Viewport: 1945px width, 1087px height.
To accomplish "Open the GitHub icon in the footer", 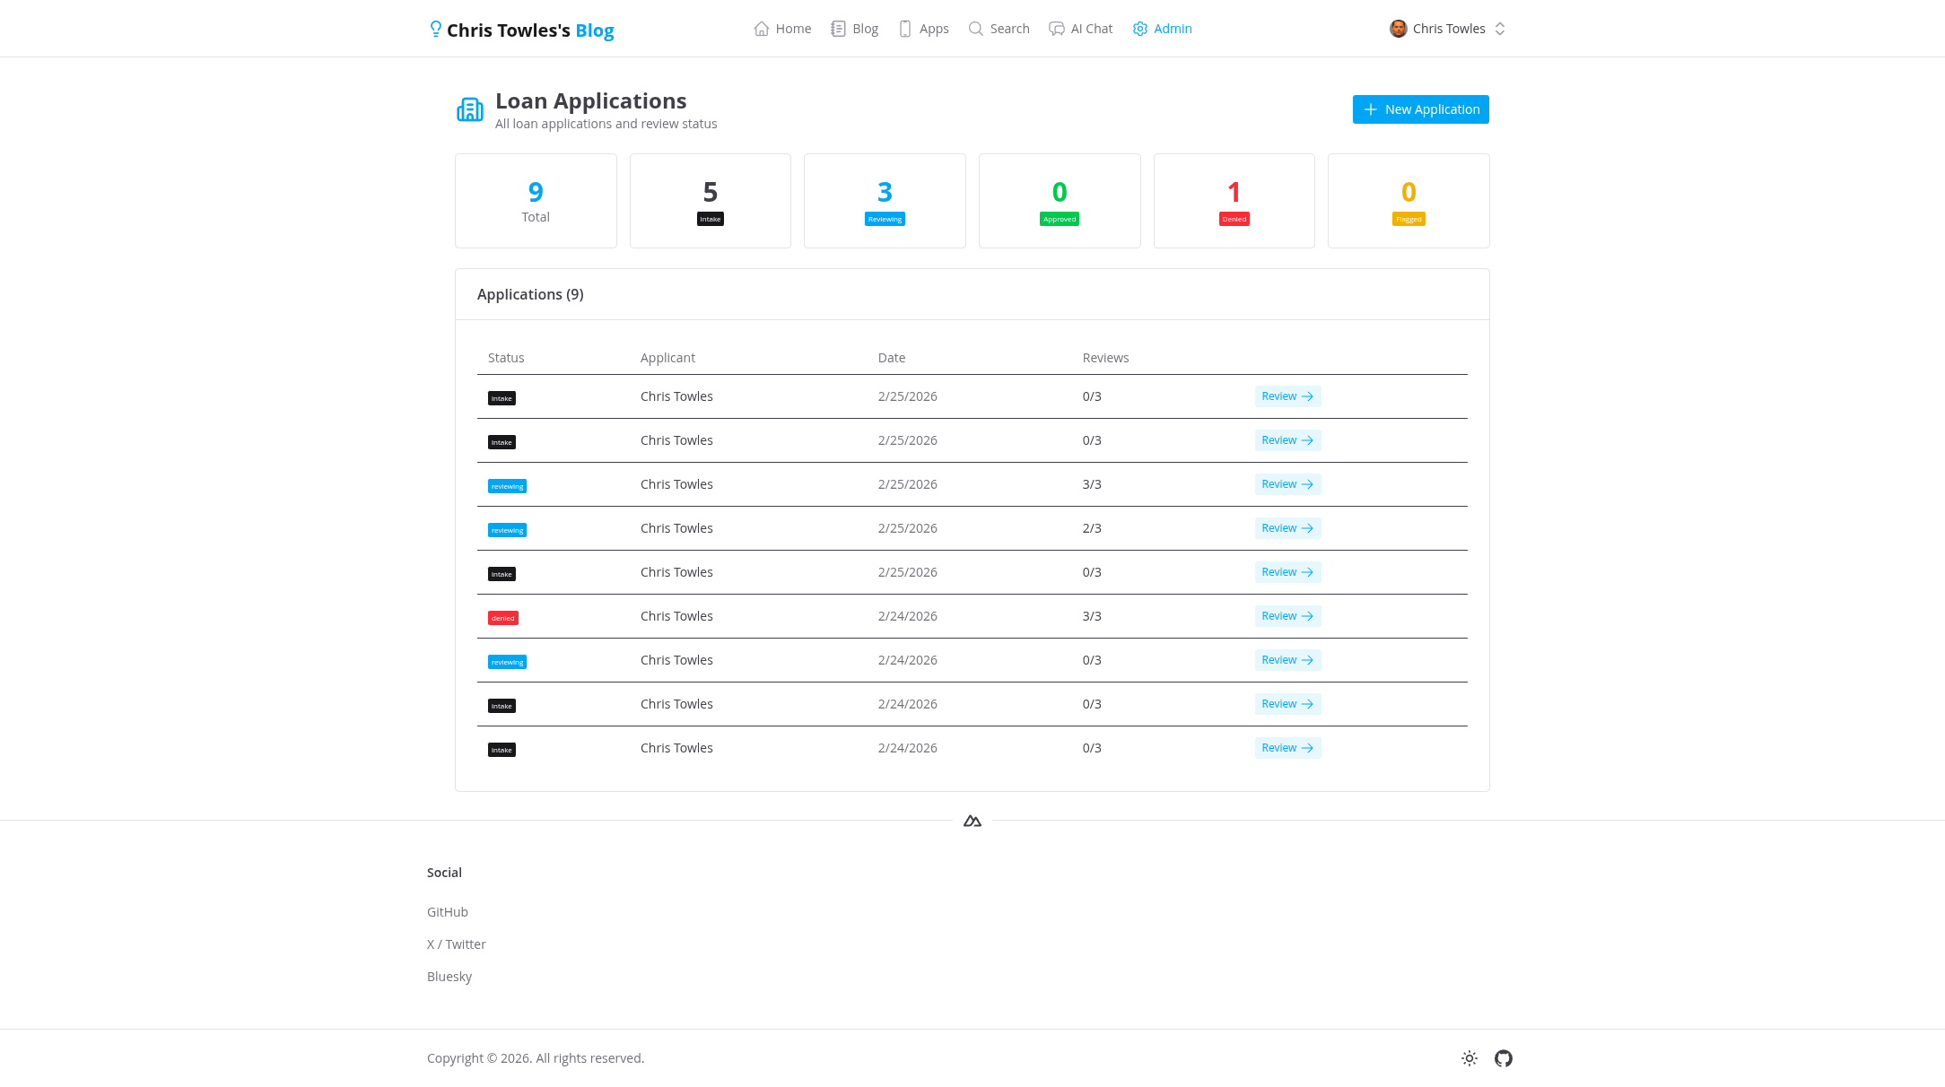I will pos(1503,1058).
